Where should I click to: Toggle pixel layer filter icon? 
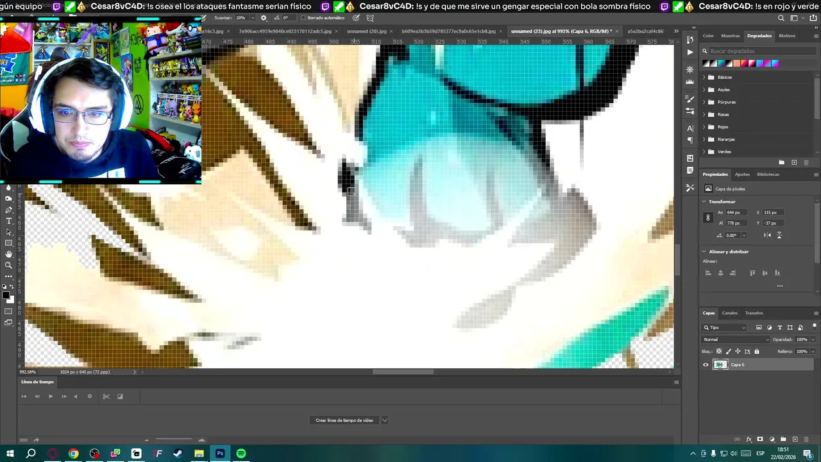tap(759, 327)
